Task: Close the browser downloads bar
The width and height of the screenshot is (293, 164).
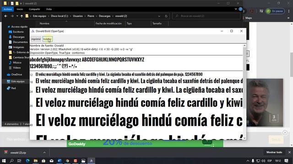Action: (x=289, y=152)
